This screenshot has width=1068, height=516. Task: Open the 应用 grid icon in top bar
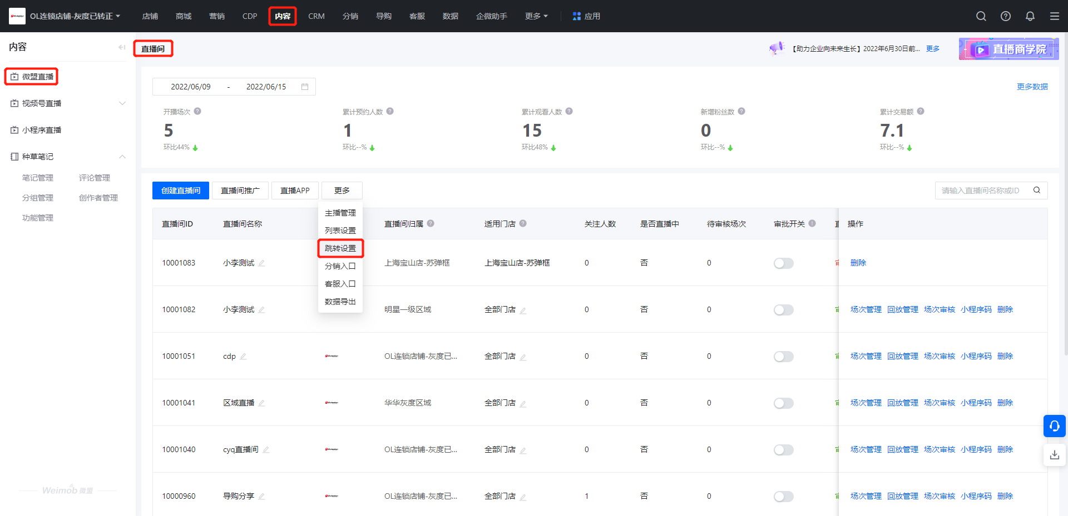tap(577, 16)
